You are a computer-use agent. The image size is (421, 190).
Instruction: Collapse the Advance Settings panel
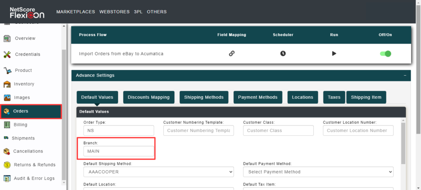pyautogui.click(x=405, y=76)
